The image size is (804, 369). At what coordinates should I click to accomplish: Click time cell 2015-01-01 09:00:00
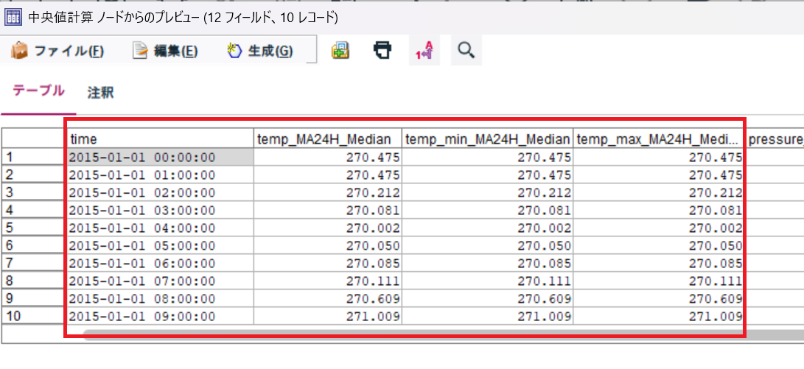tap(161, 315)
